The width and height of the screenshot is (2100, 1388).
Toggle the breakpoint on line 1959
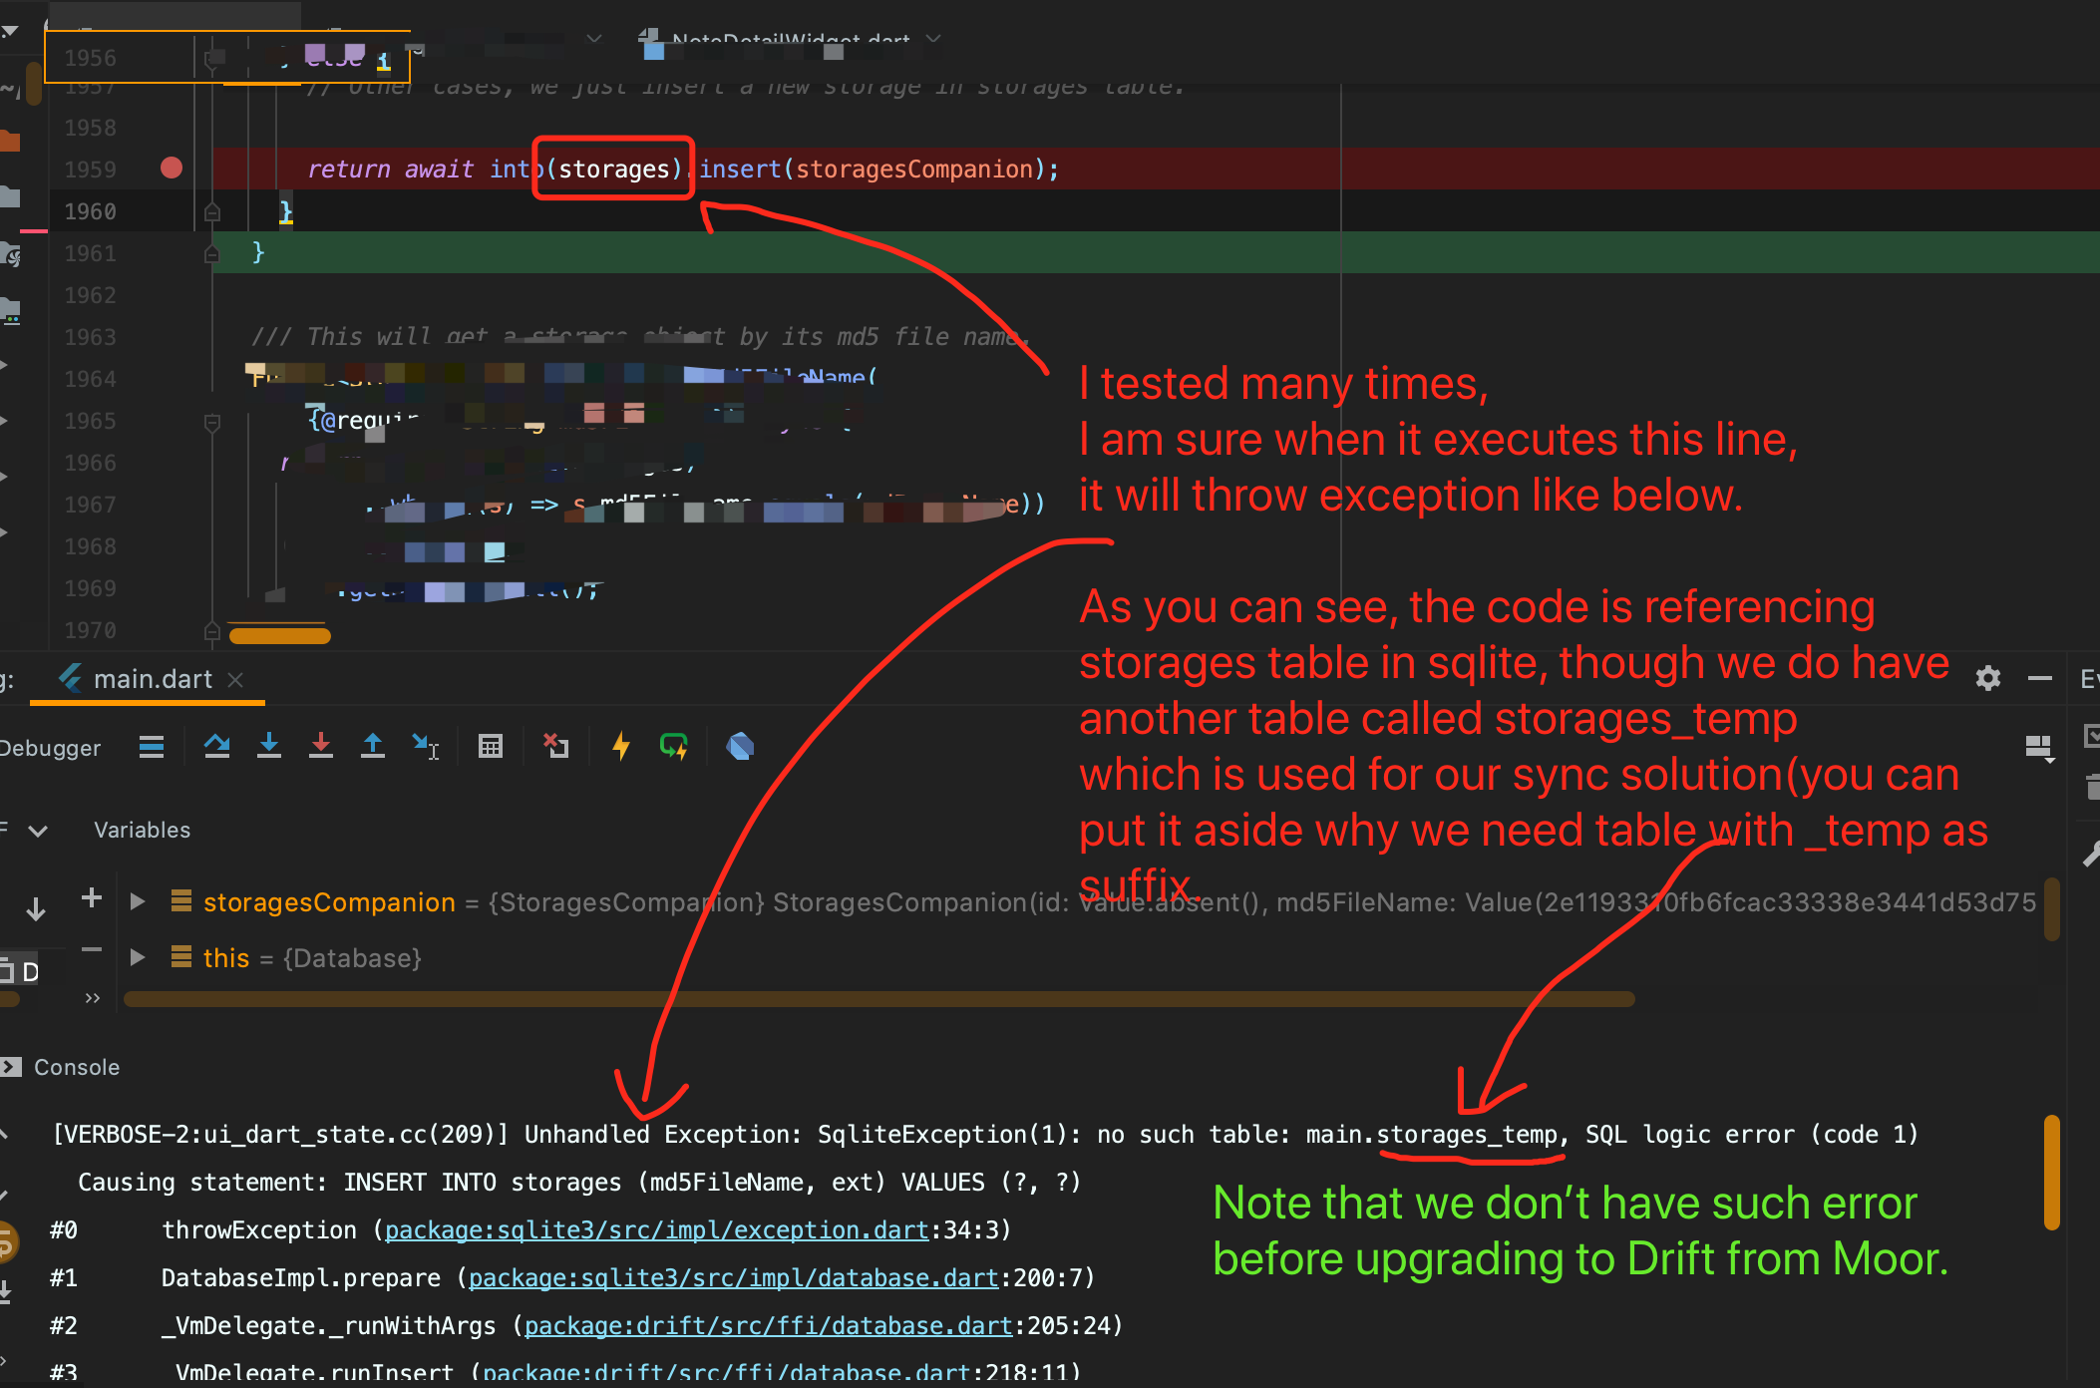click(x=171, y=169)
